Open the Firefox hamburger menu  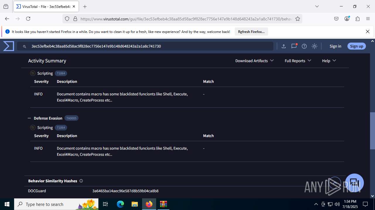click(x=368, y=19)
